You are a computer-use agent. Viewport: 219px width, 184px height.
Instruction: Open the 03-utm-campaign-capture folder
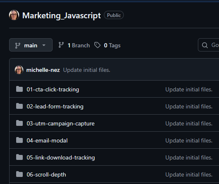tap(60, 124)
